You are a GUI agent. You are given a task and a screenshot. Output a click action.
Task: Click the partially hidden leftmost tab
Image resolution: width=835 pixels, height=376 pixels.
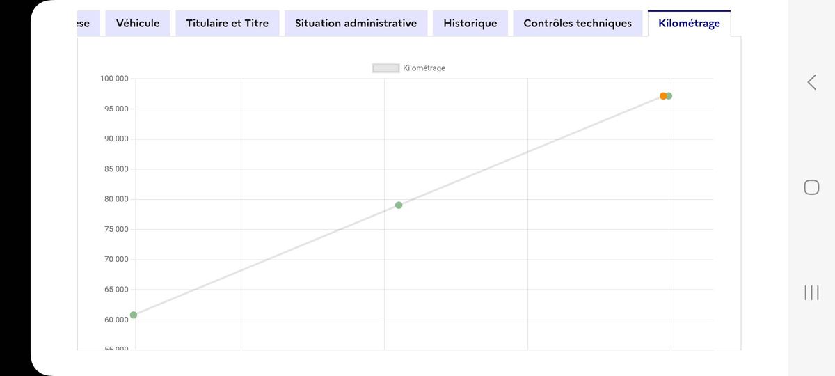(85, 23)
